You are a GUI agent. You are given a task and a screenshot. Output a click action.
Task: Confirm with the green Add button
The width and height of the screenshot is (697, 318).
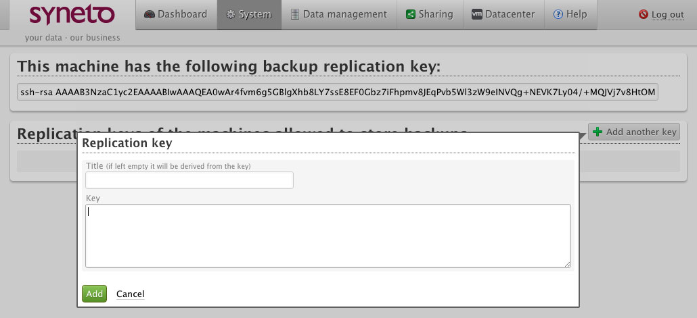click(x=94, y=294)
